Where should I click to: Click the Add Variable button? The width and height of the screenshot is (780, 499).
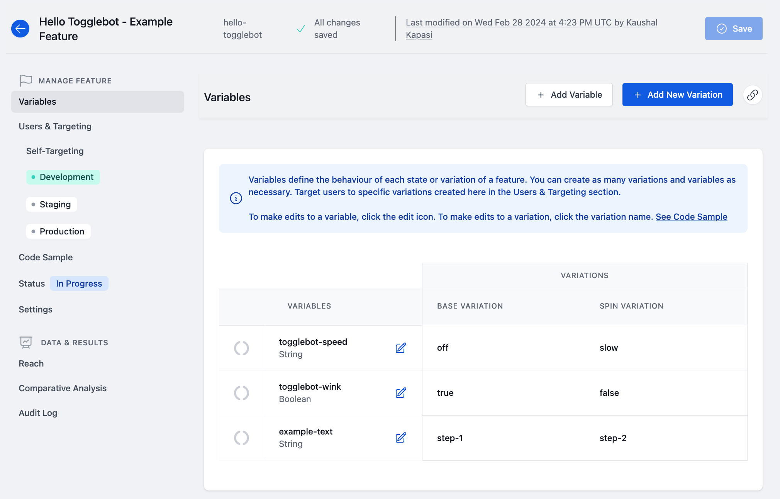(569, 94)
